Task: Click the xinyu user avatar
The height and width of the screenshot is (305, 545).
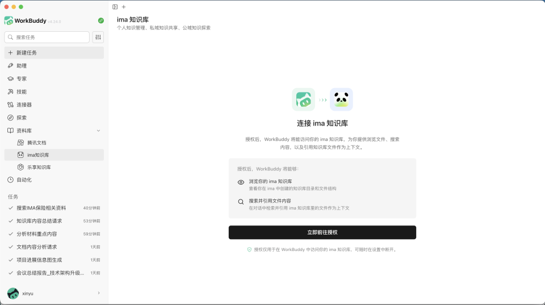Action: 13,293
